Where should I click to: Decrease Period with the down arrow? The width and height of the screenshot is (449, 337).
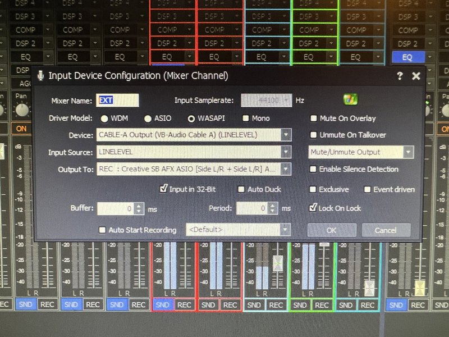pyautogui.click(x=273, y=211)
